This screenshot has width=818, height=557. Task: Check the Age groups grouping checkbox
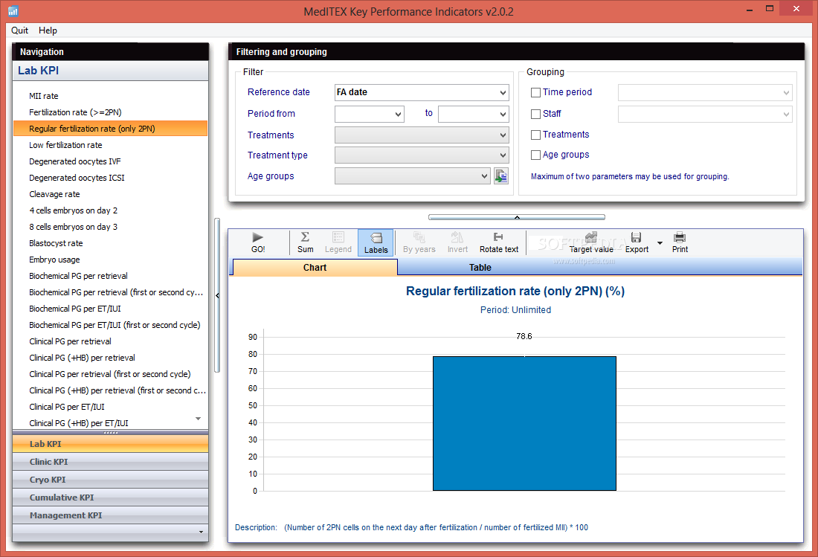pyautogui.click(x=535, y=155)
